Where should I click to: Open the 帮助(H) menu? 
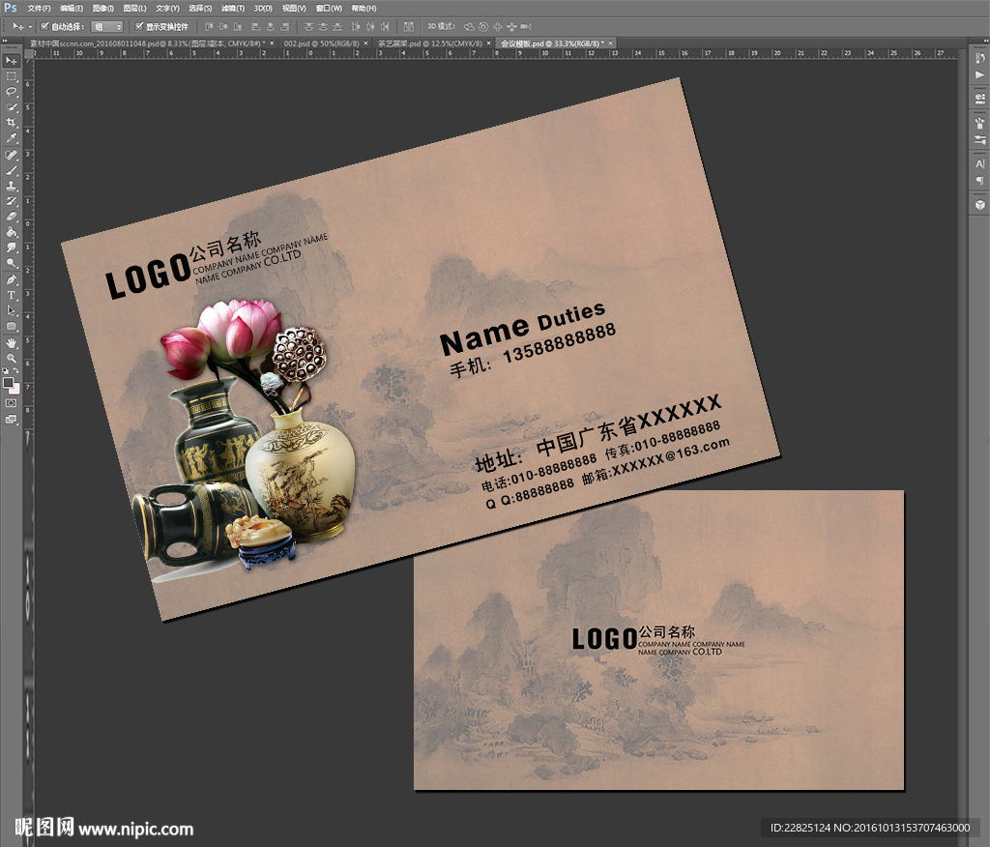[364, 8]
